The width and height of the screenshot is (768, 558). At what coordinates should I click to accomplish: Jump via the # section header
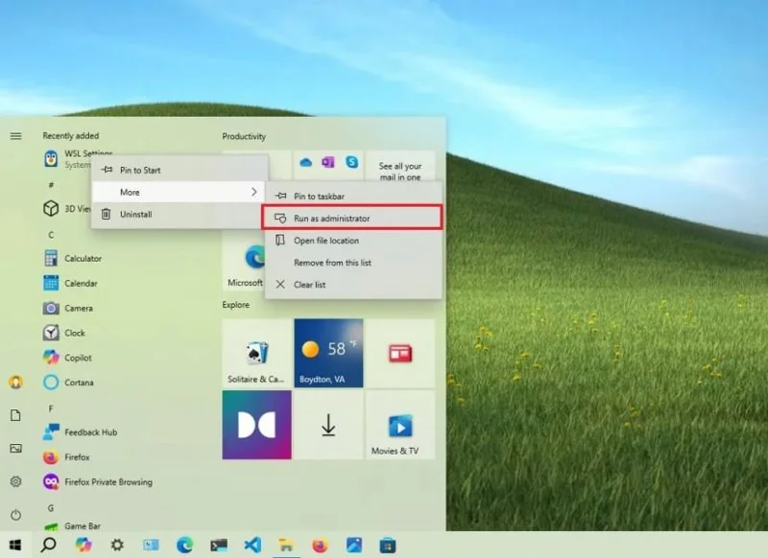click(x=51, y=185)
